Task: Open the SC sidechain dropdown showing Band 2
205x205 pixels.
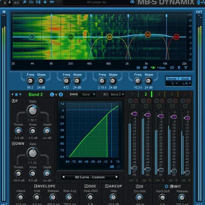Action: coord(117,95)
